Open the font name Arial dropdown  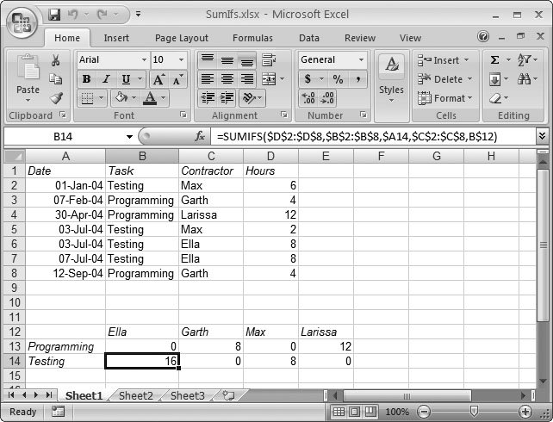(x=141, y=59)
